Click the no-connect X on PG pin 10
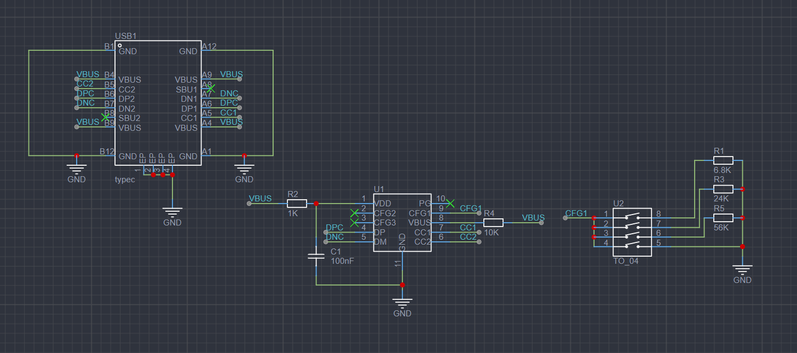Screen dimensions: 797x353 click(x=450, y=204)
